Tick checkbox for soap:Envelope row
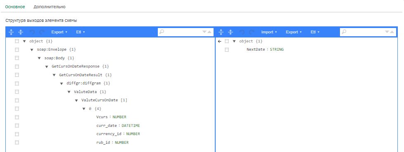 pyautogui.click(x=17, y=49)
